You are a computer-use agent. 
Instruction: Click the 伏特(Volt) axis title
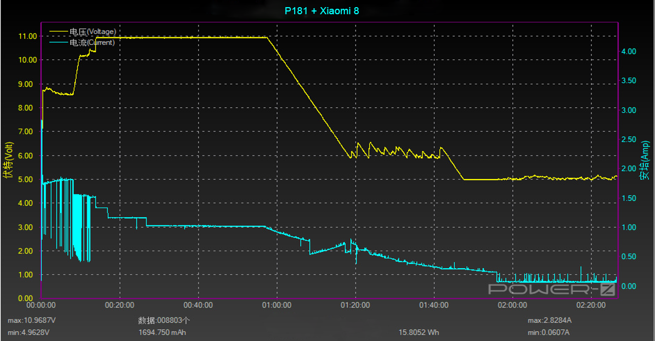pos(9,160)
